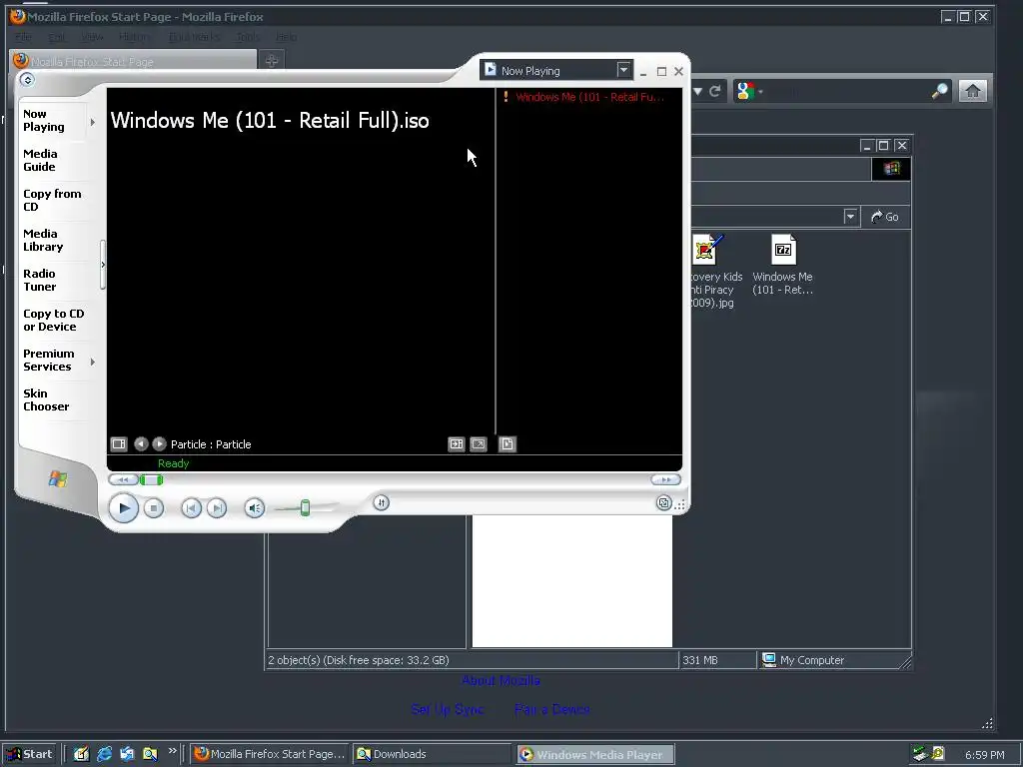
Task: Skip to next track in Media Player
Action: pyautogui.click(x=217, y=508)
